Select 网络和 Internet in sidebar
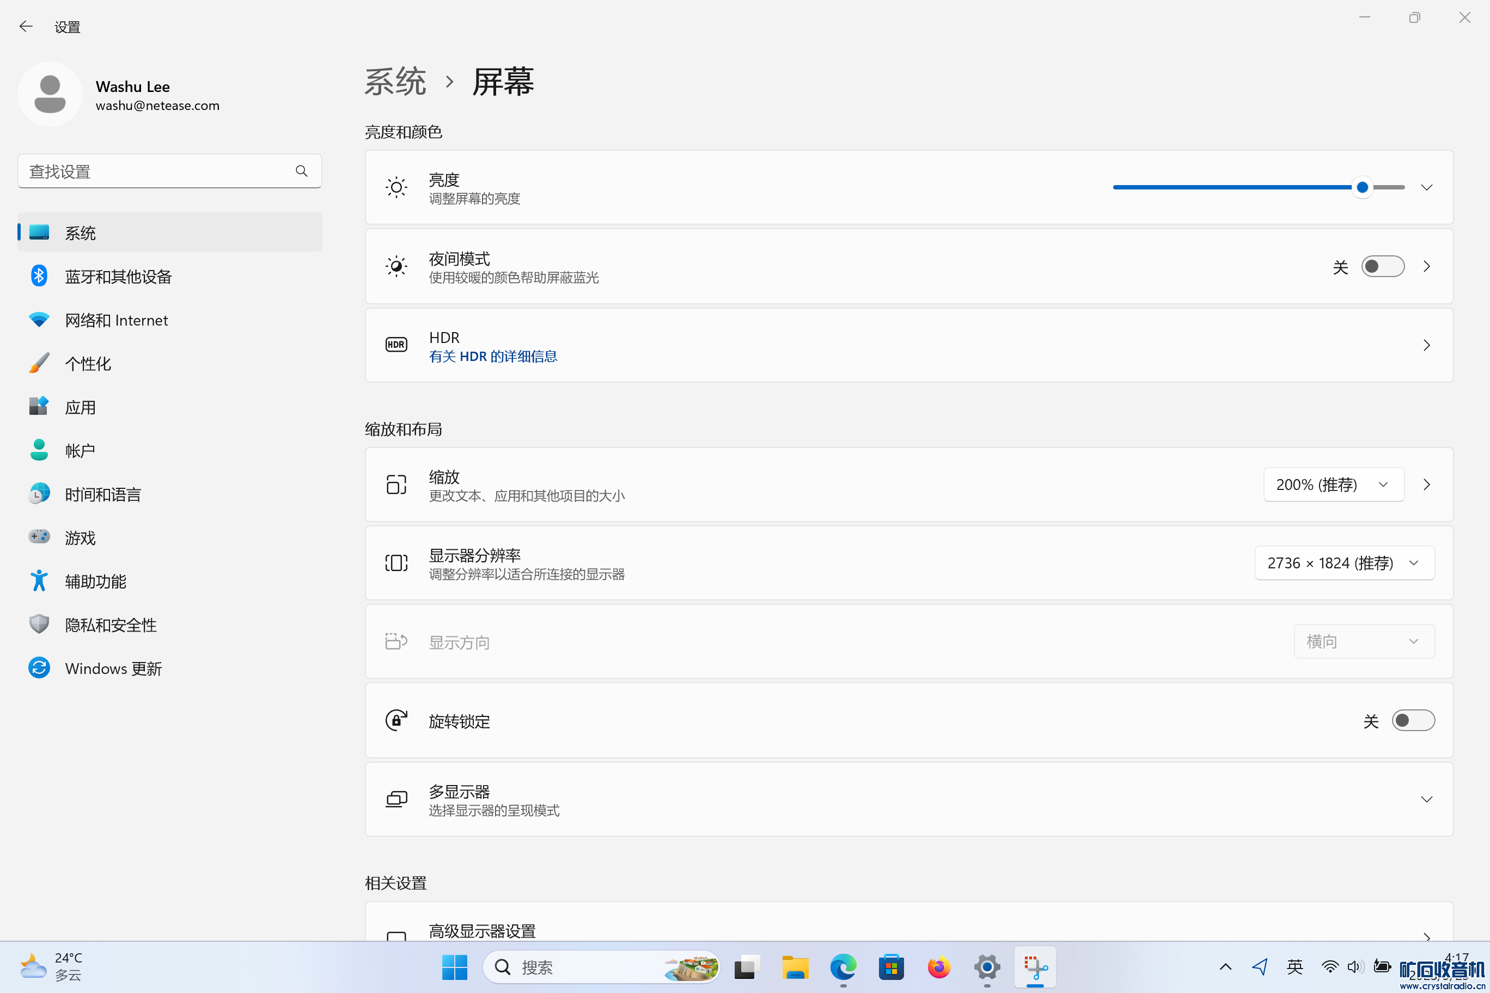The height and width of the screenshot is (993, 1490). [116, 320]
